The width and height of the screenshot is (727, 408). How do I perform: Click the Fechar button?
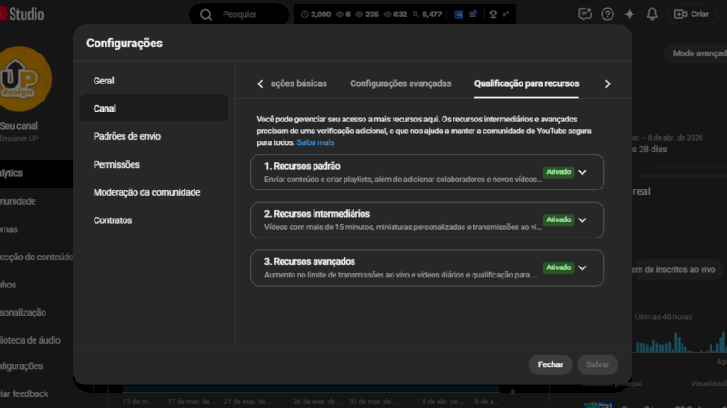[550, 364]
